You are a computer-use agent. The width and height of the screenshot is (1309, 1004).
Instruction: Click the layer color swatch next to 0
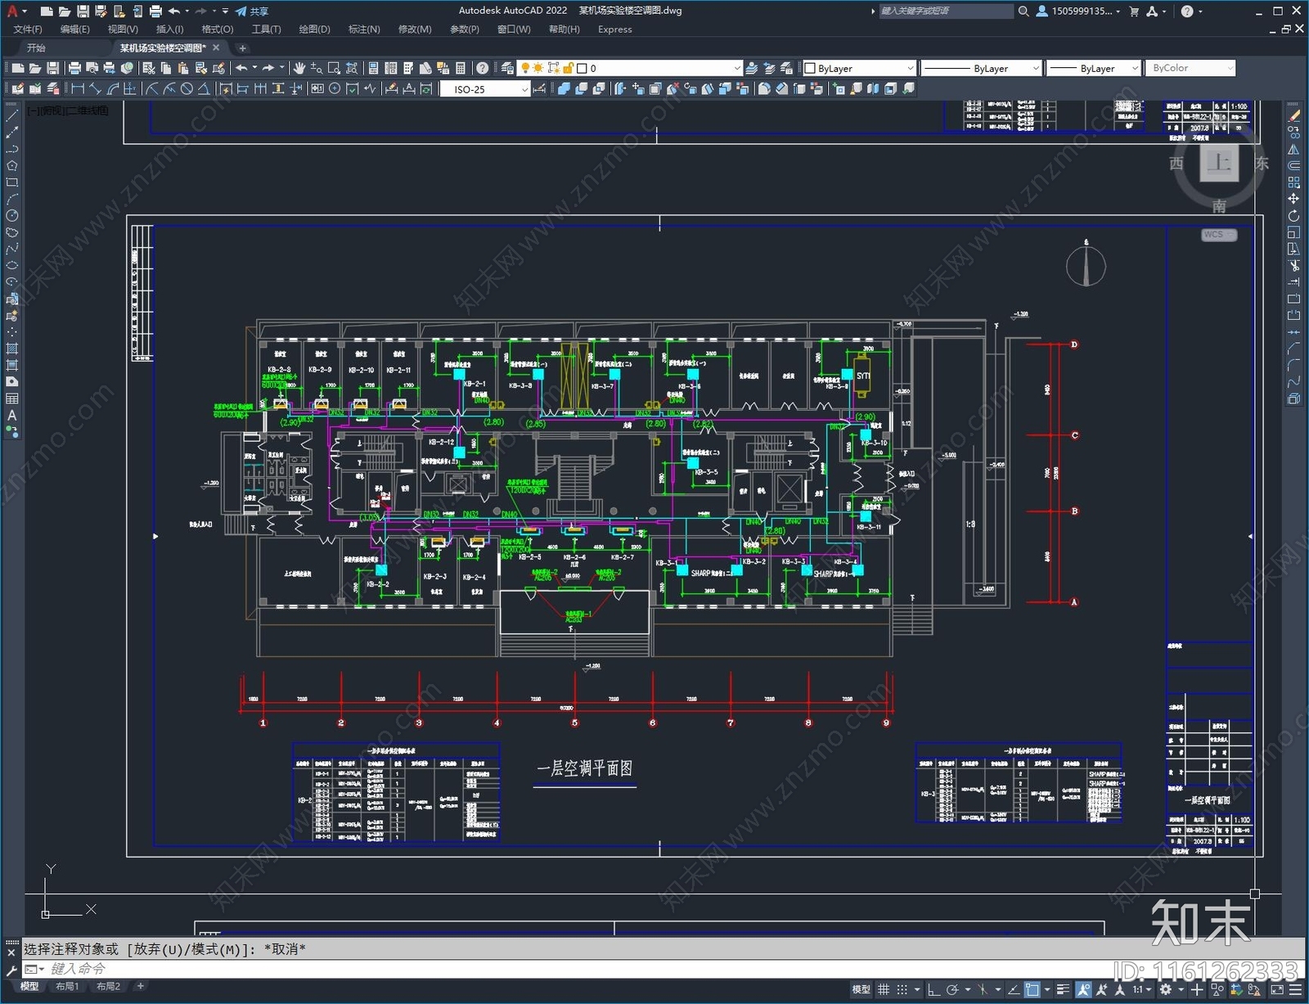[x=582, y=68]
